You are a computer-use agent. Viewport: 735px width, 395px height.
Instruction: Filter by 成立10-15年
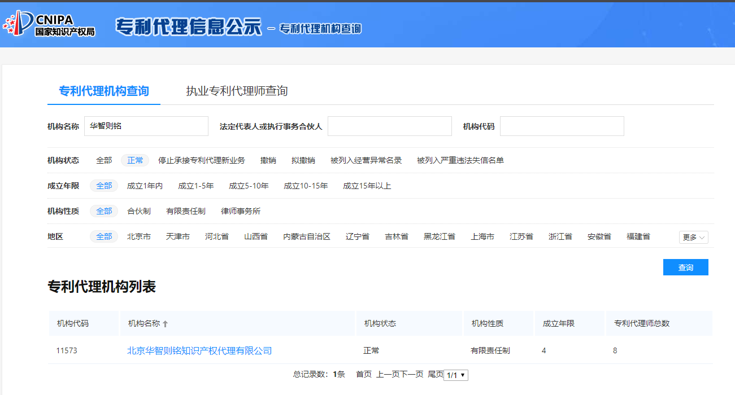click(x=306, y=186)
